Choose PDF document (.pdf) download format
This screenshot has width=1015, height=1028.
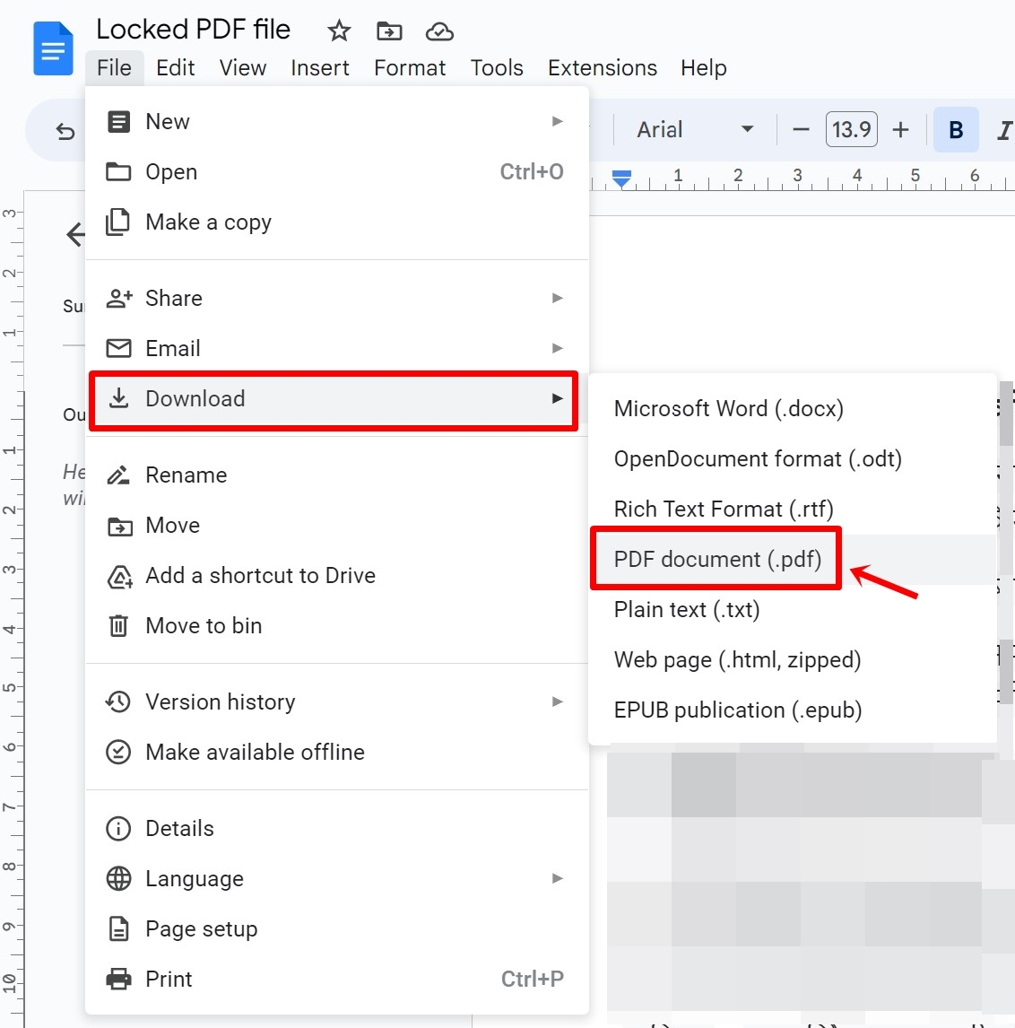pos(716,559)
